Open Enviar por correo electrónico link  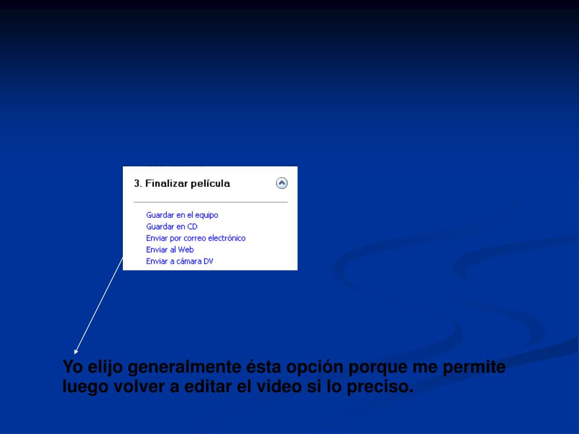pyautogui.click(x=196, y=238)
